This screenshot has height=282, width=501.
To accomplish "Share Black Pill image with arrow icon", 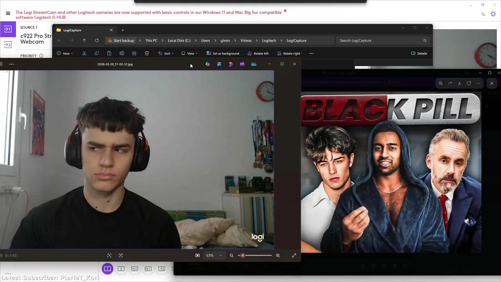I will 450,83.
